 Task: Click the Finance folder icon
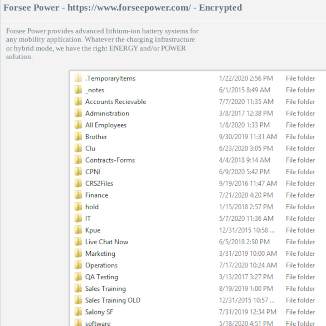click(x=78, y=195)
